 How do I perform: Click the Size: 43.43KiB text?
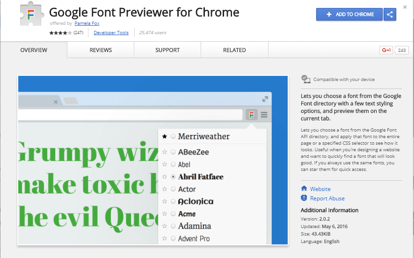315,234
